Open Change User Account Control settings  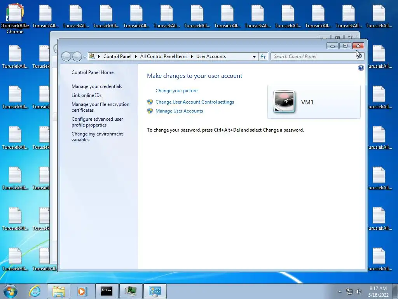pos(195,102)
